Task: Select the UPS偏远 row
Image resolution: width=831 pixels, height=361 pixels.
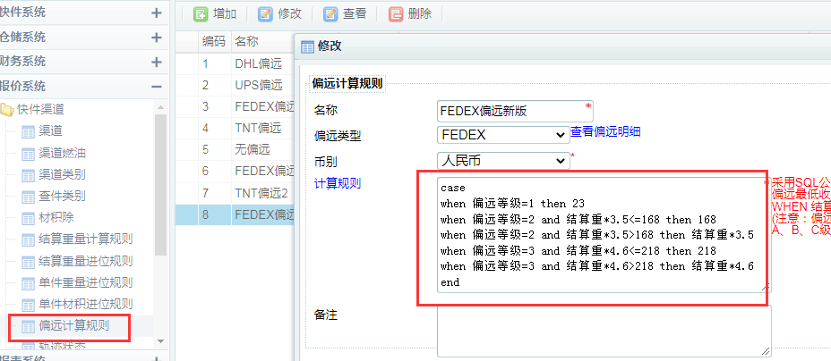Action: (x=236, y=85)
